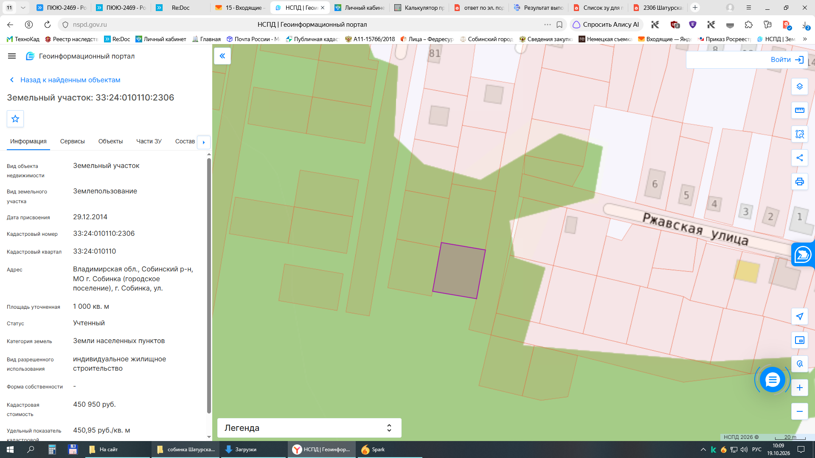This screenshot has height=458, width=815.
Task: Print the map with printer icon
Action: [x=800, y=182]
